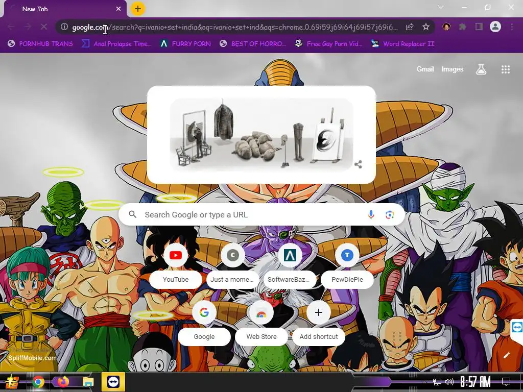
Task: Share this page icon in address bar
Action: tap(410, 27)
